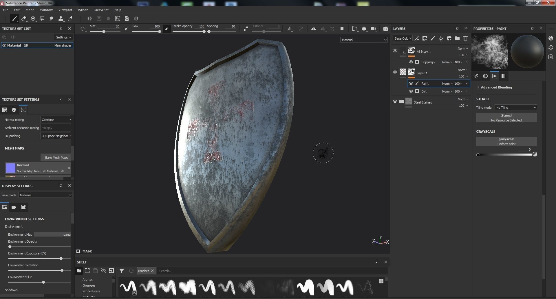Screen dimensions: 556x299
Task: Hide the Steel Stained layer
Action: click(x=395, y=101)
